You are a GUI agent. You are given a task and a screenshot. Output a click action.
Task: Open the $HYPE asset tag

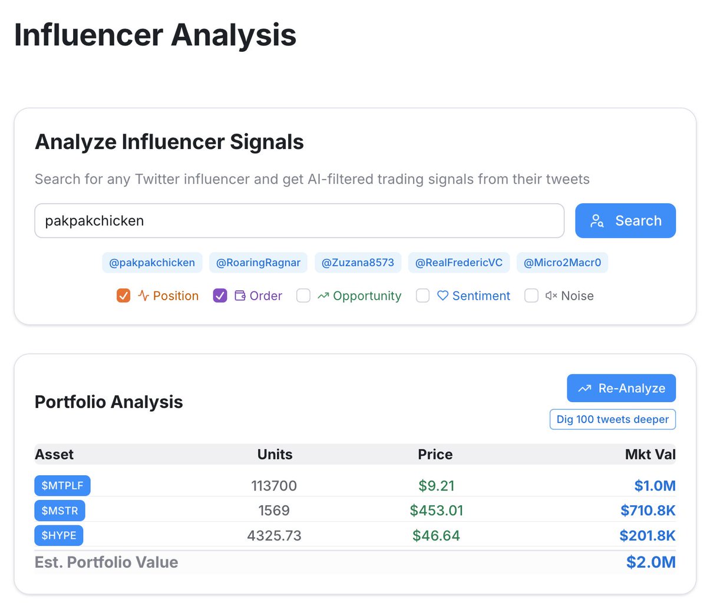(x=59, y=535)
